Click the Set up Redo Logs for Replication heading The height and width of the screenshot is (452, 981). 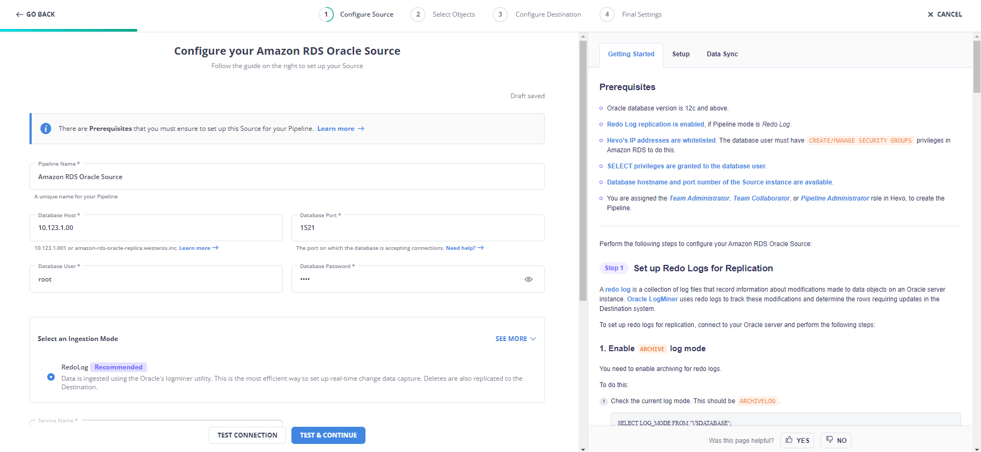click(x=704, y=268)
